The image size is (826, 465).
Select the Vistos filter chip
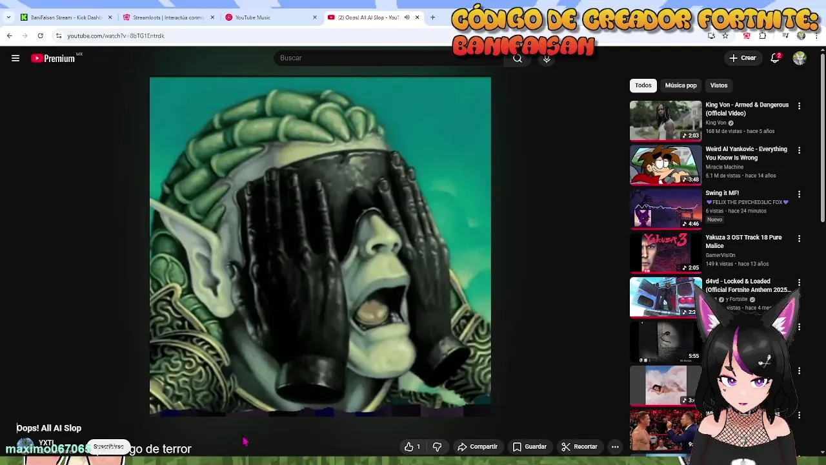[719, 85]
